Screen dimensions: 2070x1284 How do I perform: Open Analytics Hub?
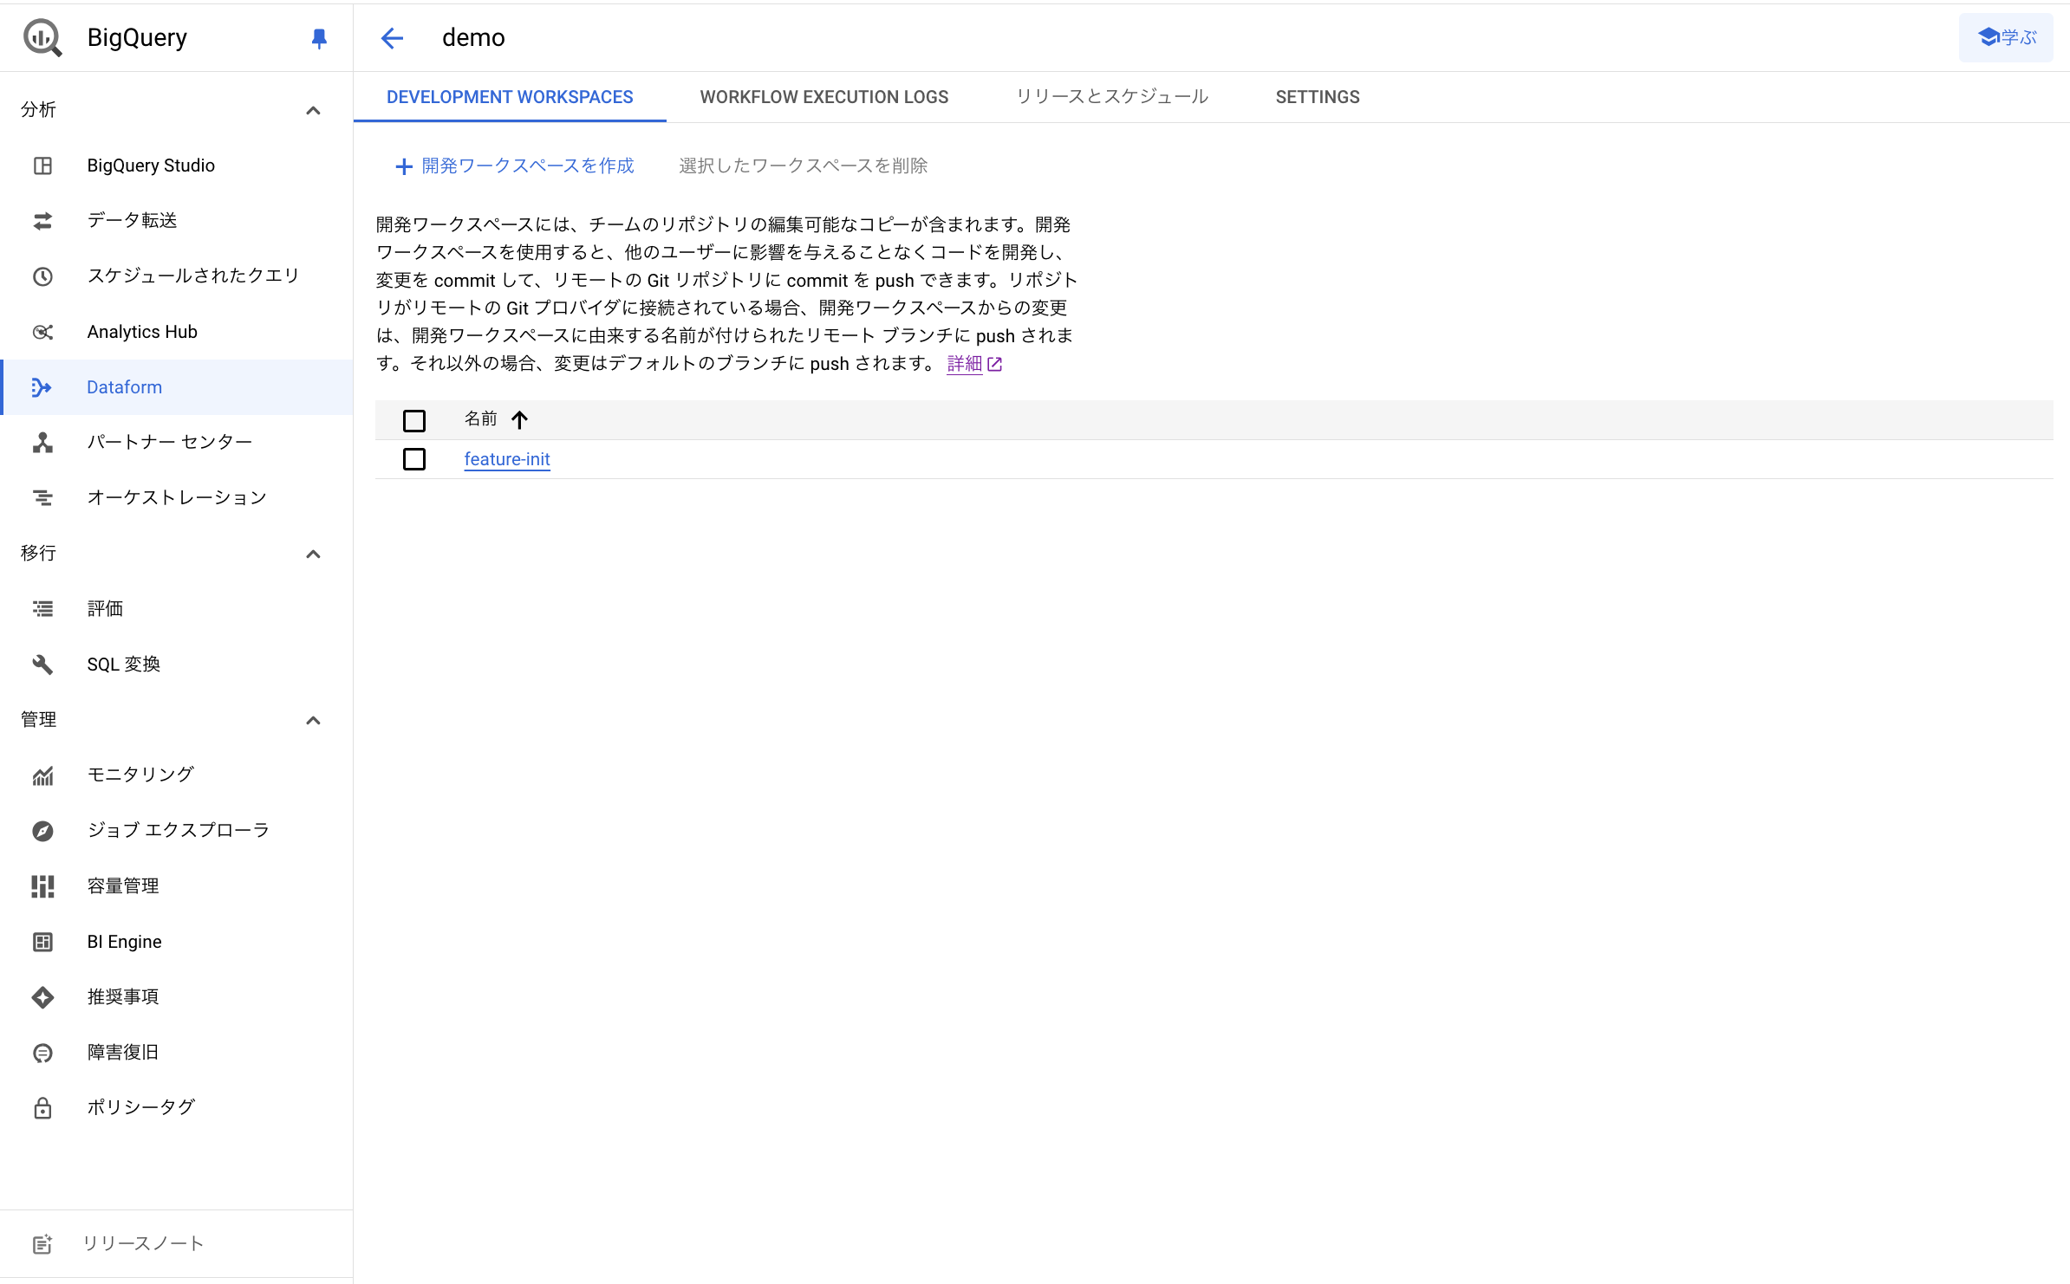click(141, 331)
